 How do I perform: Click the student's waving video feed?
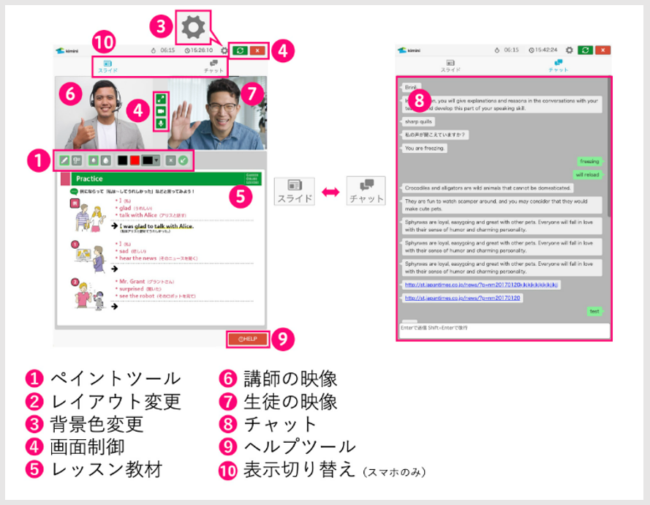[x=217, y=113]
